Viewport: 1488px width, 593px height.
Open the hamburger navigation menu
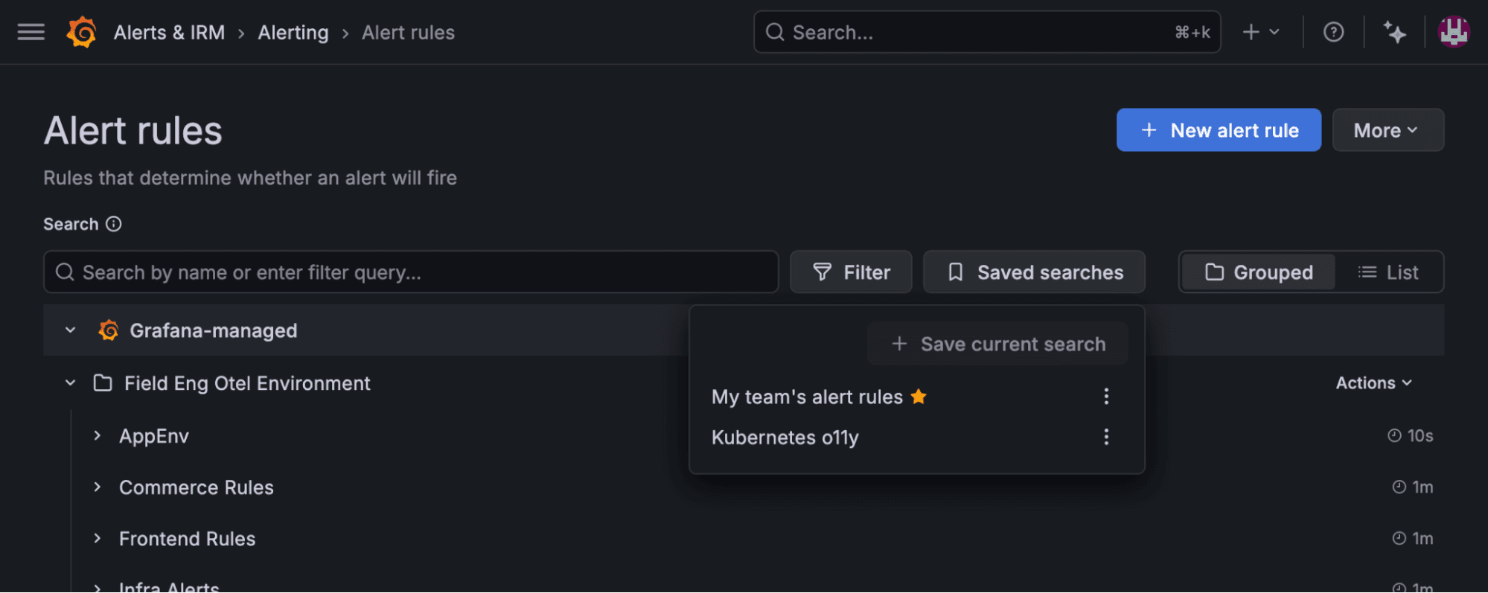[x=30, y=32]
